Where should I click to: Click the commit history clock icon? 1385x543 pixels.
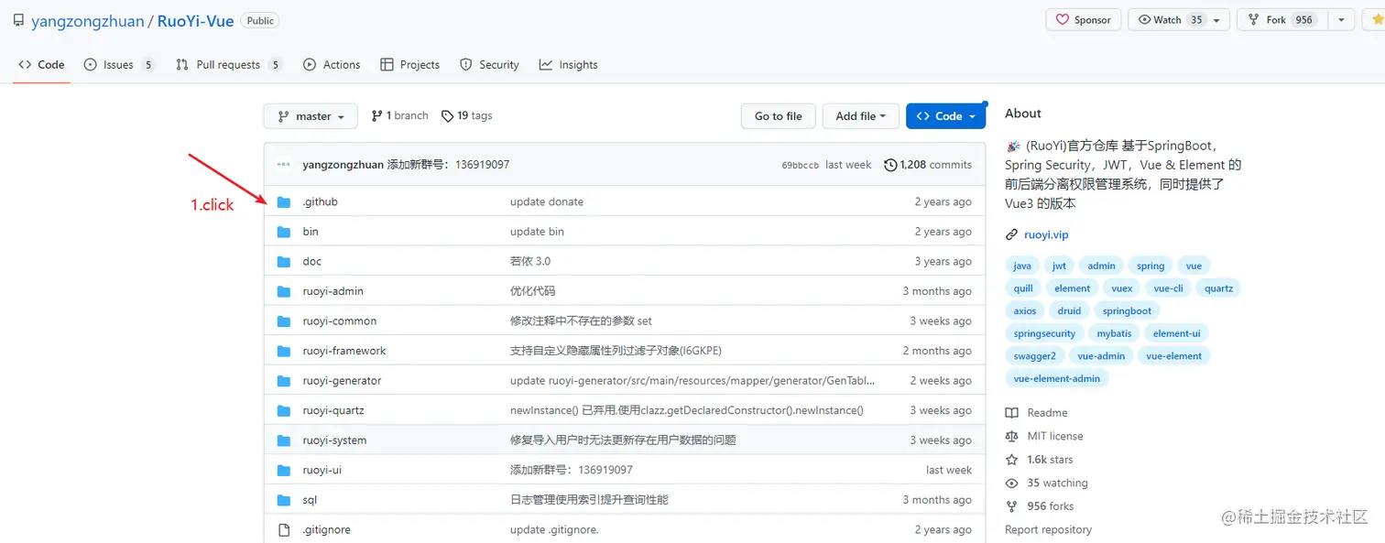coord(890,165)
